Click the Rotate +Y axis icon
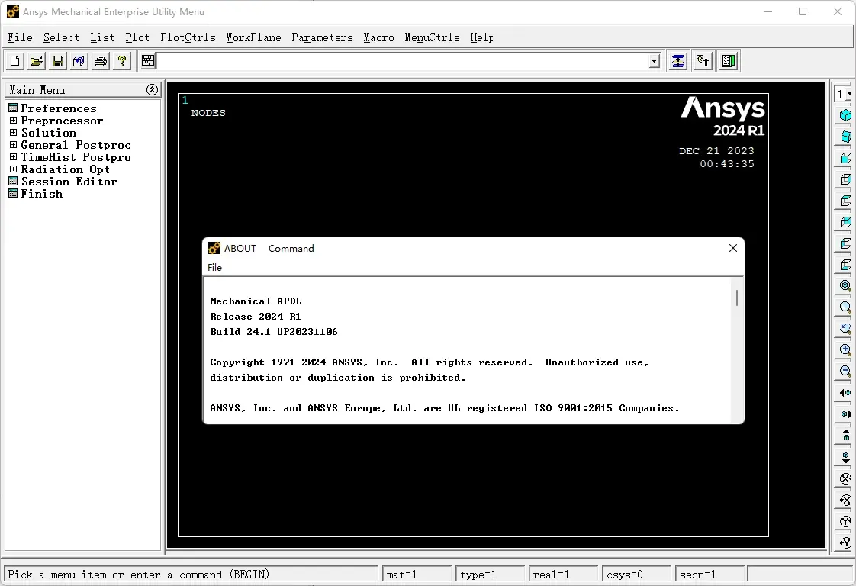Viewport: 856px width, 586px height. pyautogui.click(x=845, y=522)
